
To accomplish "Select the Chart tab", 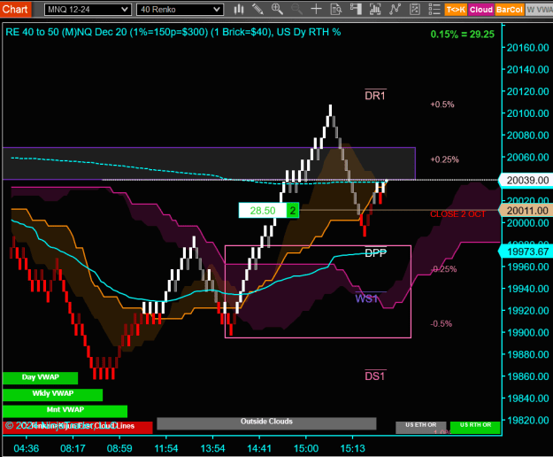I will click(x=15, y=9).
